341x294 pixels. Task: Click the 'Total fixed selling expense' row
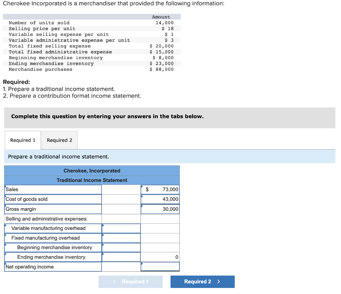[x=92, y=46]
